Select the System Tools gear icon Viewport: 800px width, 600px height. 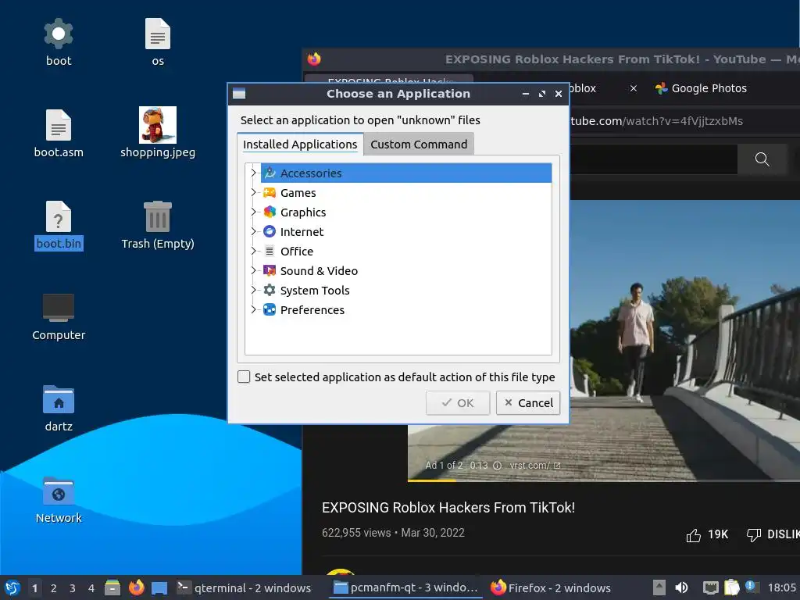tap(270, 290)
